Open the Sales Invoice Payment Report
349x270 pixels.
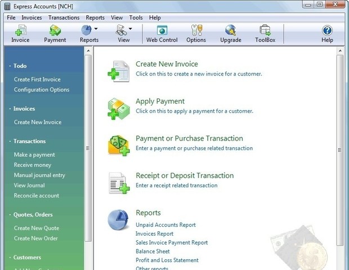tap(172, 242)
